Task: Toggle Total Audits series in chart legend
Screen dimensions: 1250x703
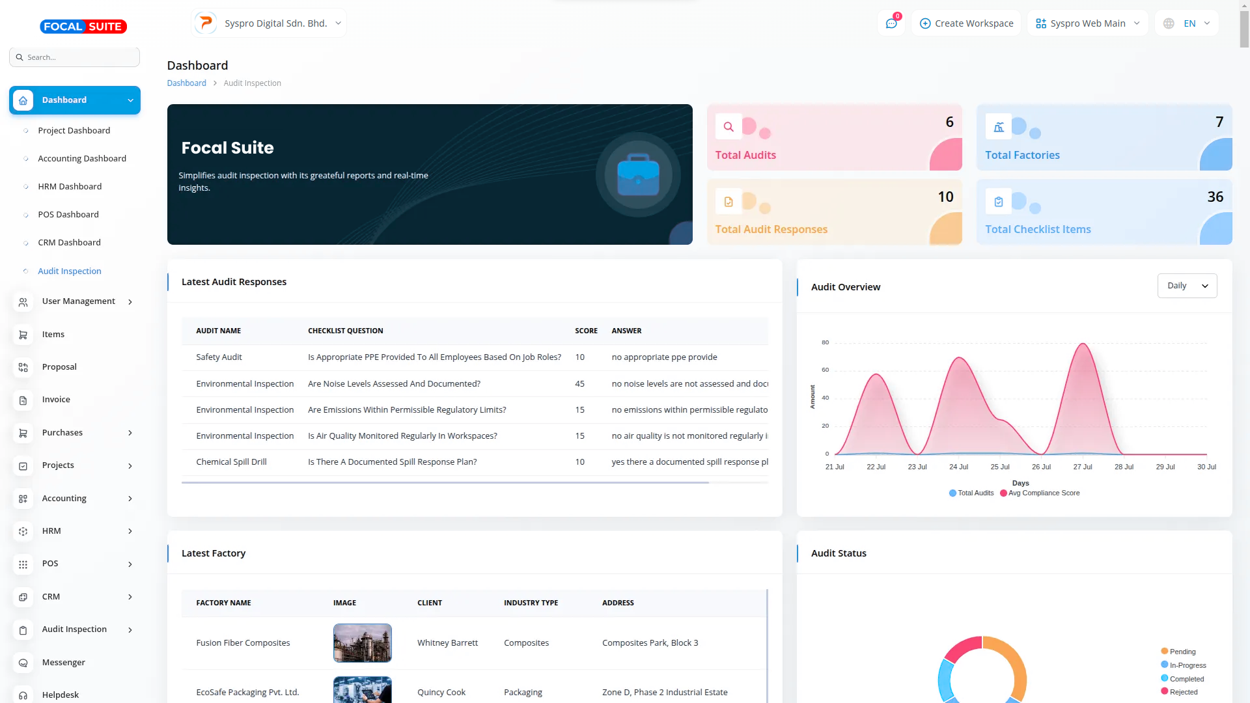Action: 971,493
